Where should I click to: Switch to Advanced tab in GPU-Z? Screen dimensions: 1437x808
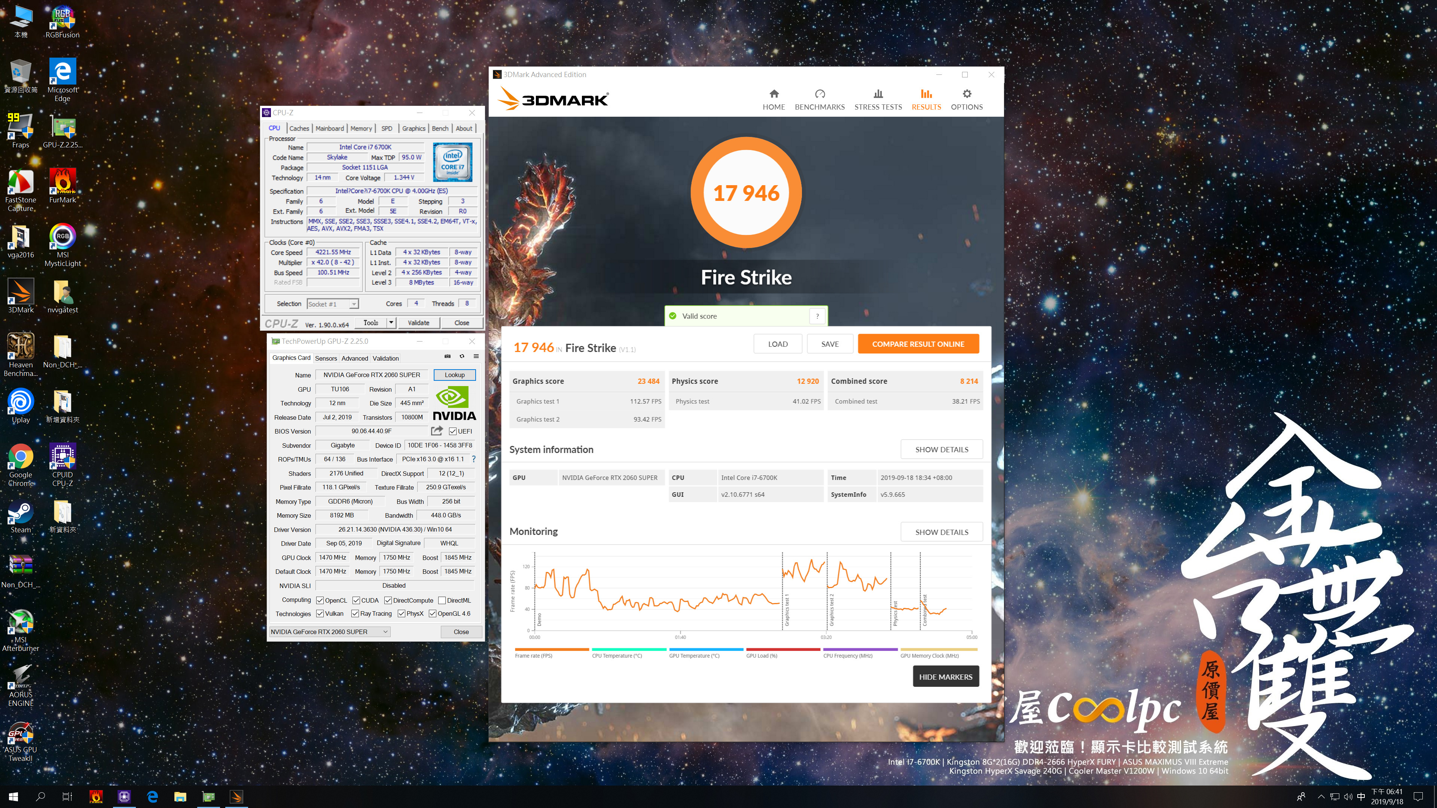pyautogui.click(x=355, y=358)
